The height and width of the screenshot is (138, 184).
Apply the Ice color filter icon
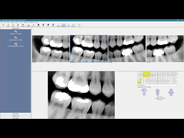(48, 25)
